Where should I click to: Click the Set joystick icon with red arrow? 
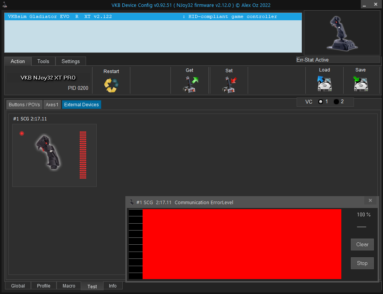point(230,84)
